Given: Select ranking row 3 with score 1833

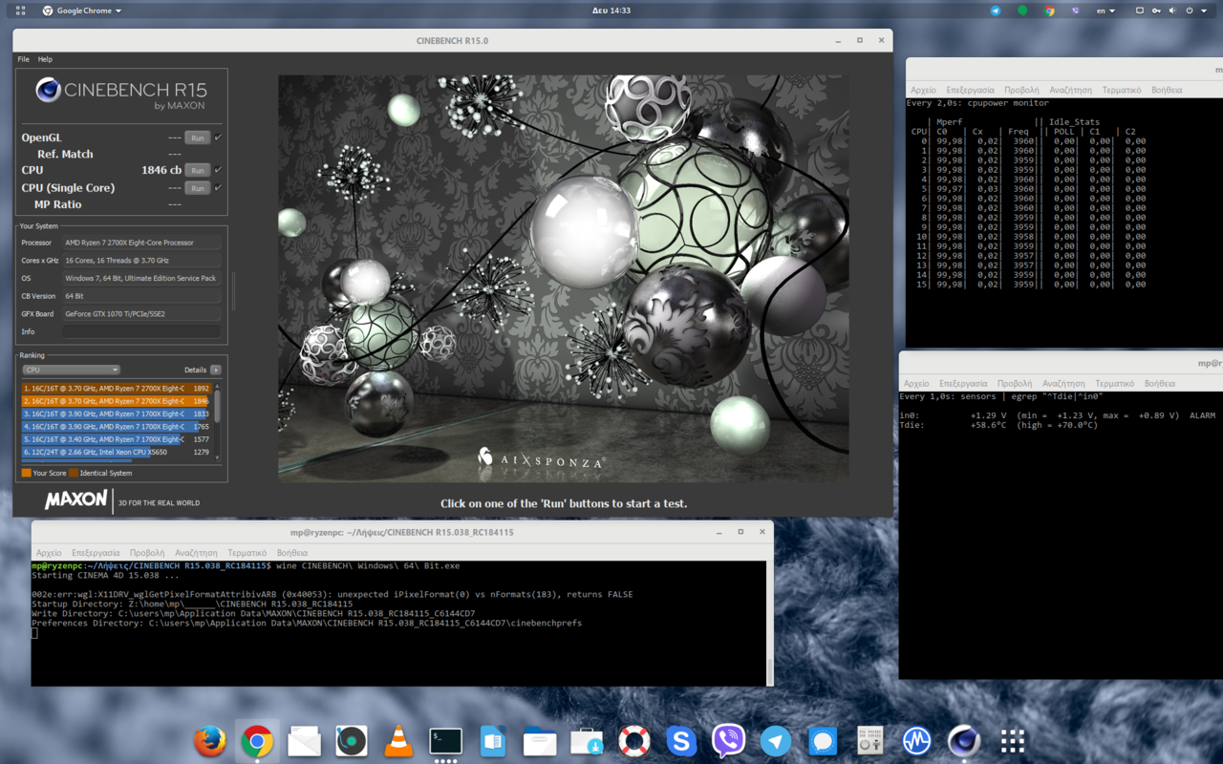Looking at the screenshot, I should (116, 414).
